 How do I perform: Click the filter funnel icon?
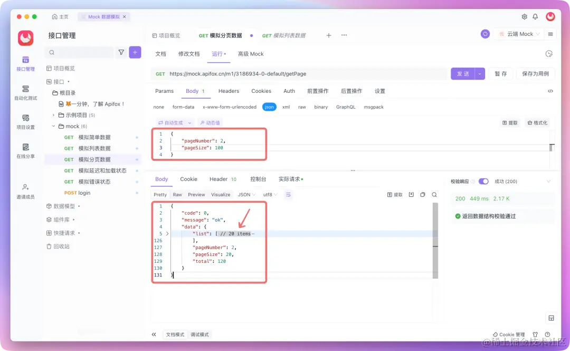(121, 52)
